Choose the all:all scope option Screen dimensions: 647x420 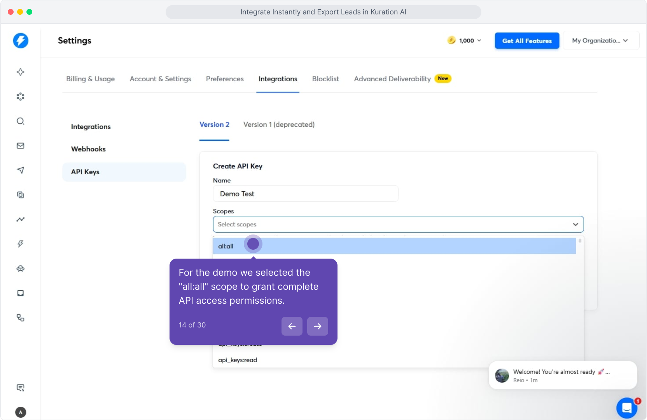click(x=394, y=246)
